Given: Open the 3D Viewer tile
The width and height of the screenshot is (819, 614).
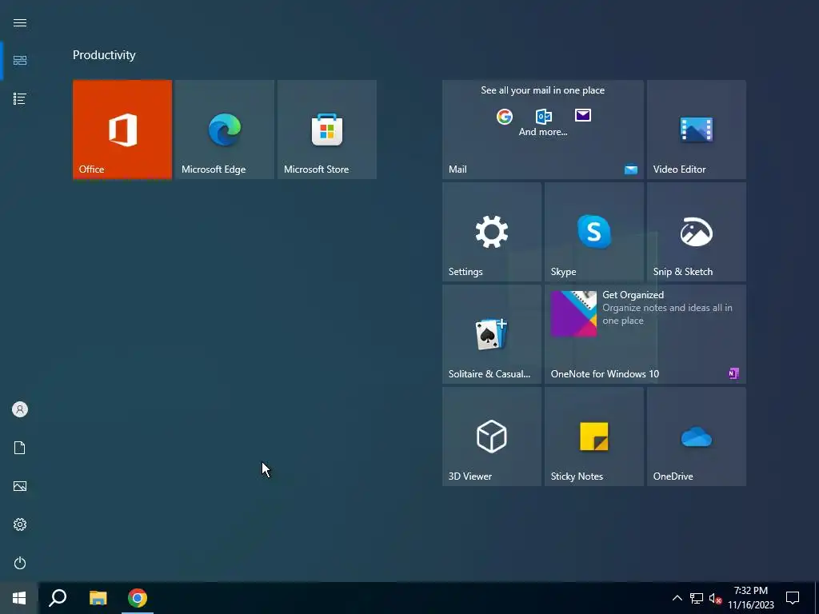Looking at the screenshot, I should tap(492, 437).
